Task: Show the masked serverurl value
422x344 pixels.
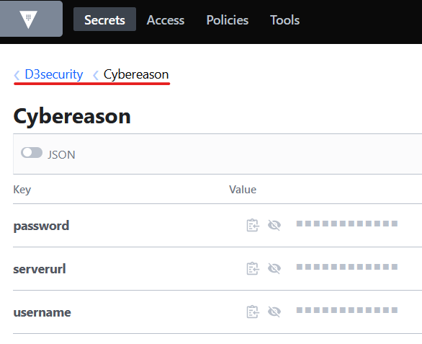Action: pyautogui.click(x=274, y=268)
